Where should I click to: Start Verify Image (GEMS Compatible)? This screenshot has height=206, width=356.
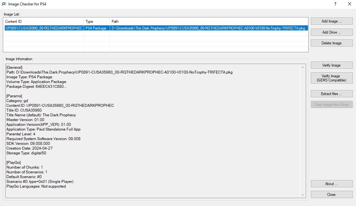pyautogui.click(x=332, y=78)
